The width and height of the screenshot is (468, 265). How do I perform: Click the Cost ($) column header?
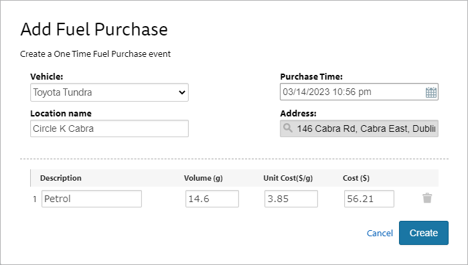(x=356, y=178)
